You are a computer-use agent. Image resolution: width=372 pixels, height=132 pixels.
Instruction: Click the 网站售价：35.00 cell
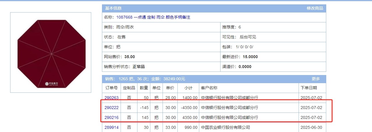tap(161, 57)
